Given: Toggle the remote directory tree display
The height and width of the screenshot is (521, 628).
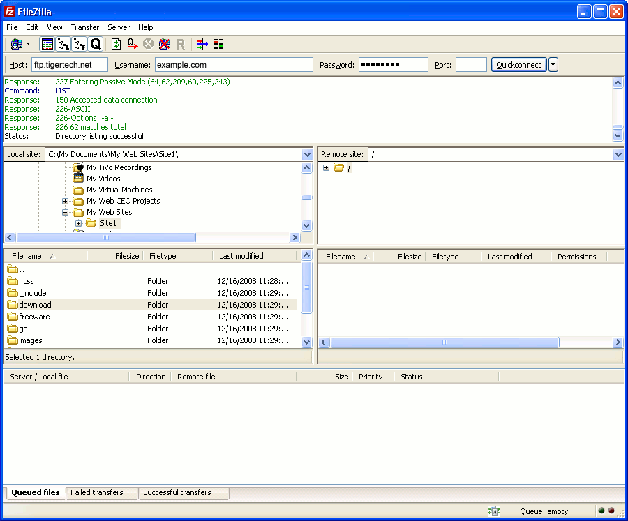Looking at the screenshot, I should click(x=80, y=44).
